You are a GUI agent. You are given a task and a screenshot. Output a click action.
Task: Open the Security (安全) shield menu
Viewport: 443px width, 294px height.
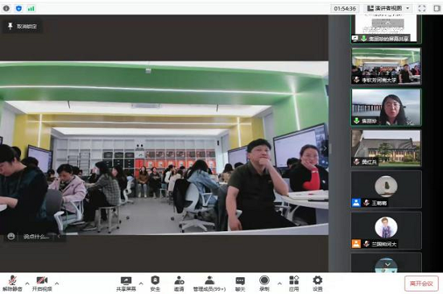tap(155, 284)
